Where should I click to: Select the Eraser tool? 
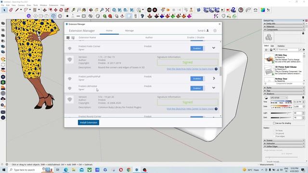click(x=11, y=10)
